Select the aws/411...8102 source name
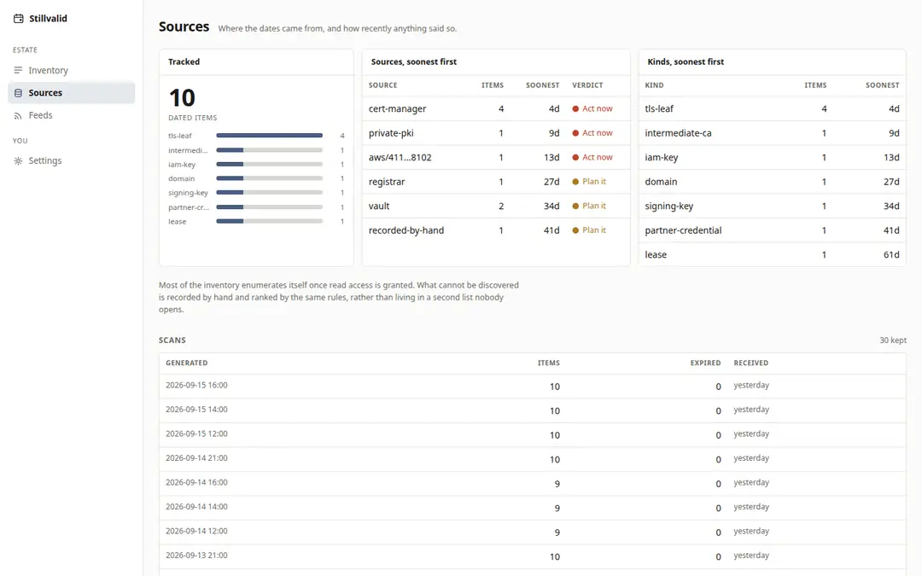This screenshot has width=922, height=576. coord(400,158)
